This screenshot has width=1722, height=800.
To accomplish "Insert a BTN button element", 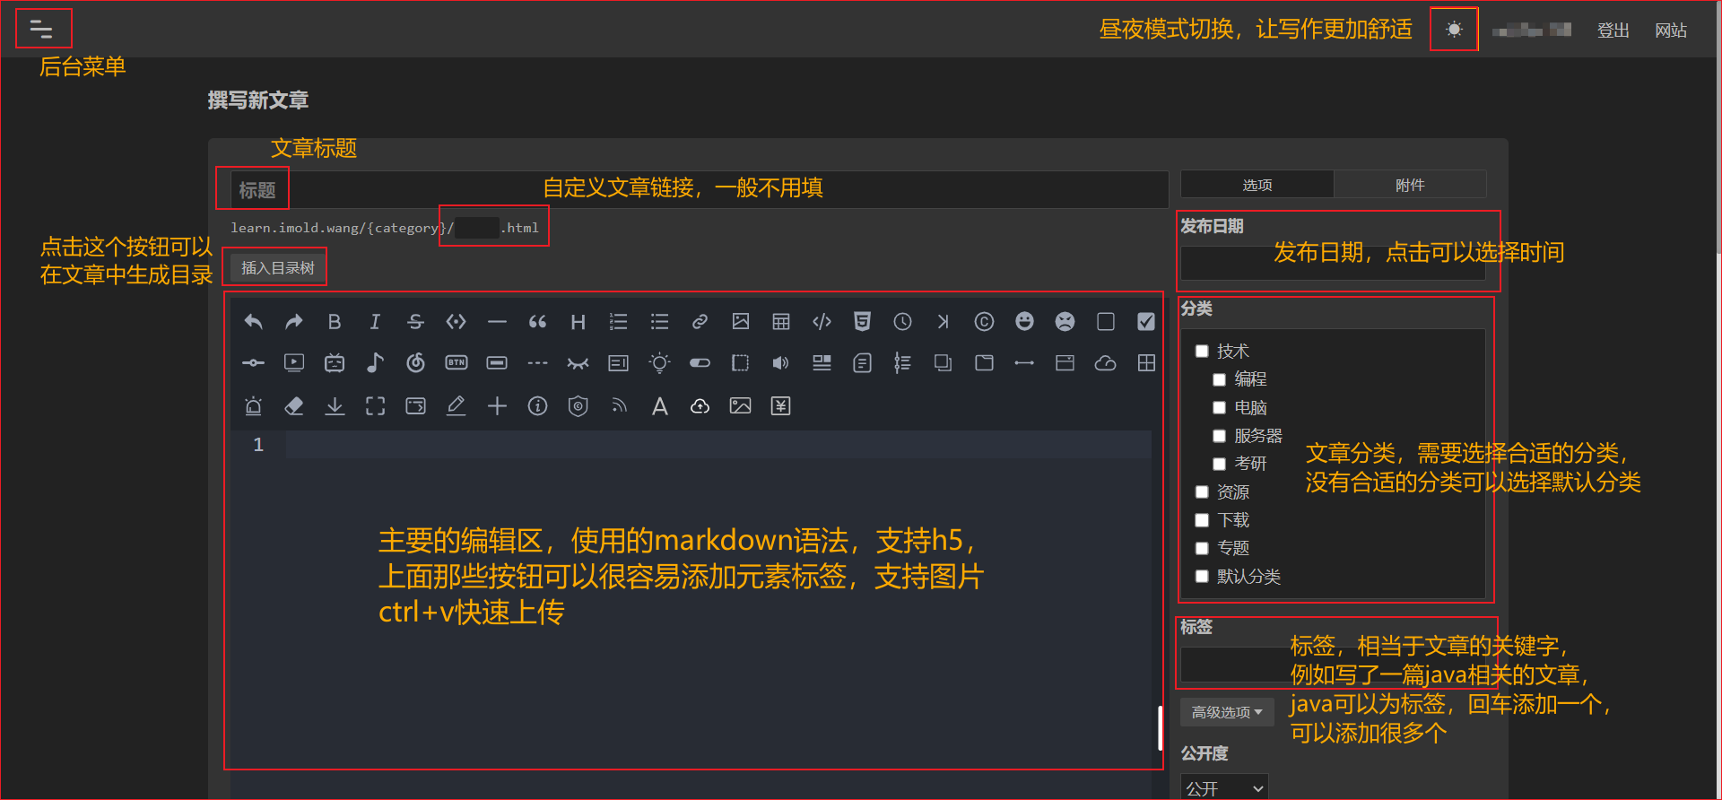I will tap(457, 362).
